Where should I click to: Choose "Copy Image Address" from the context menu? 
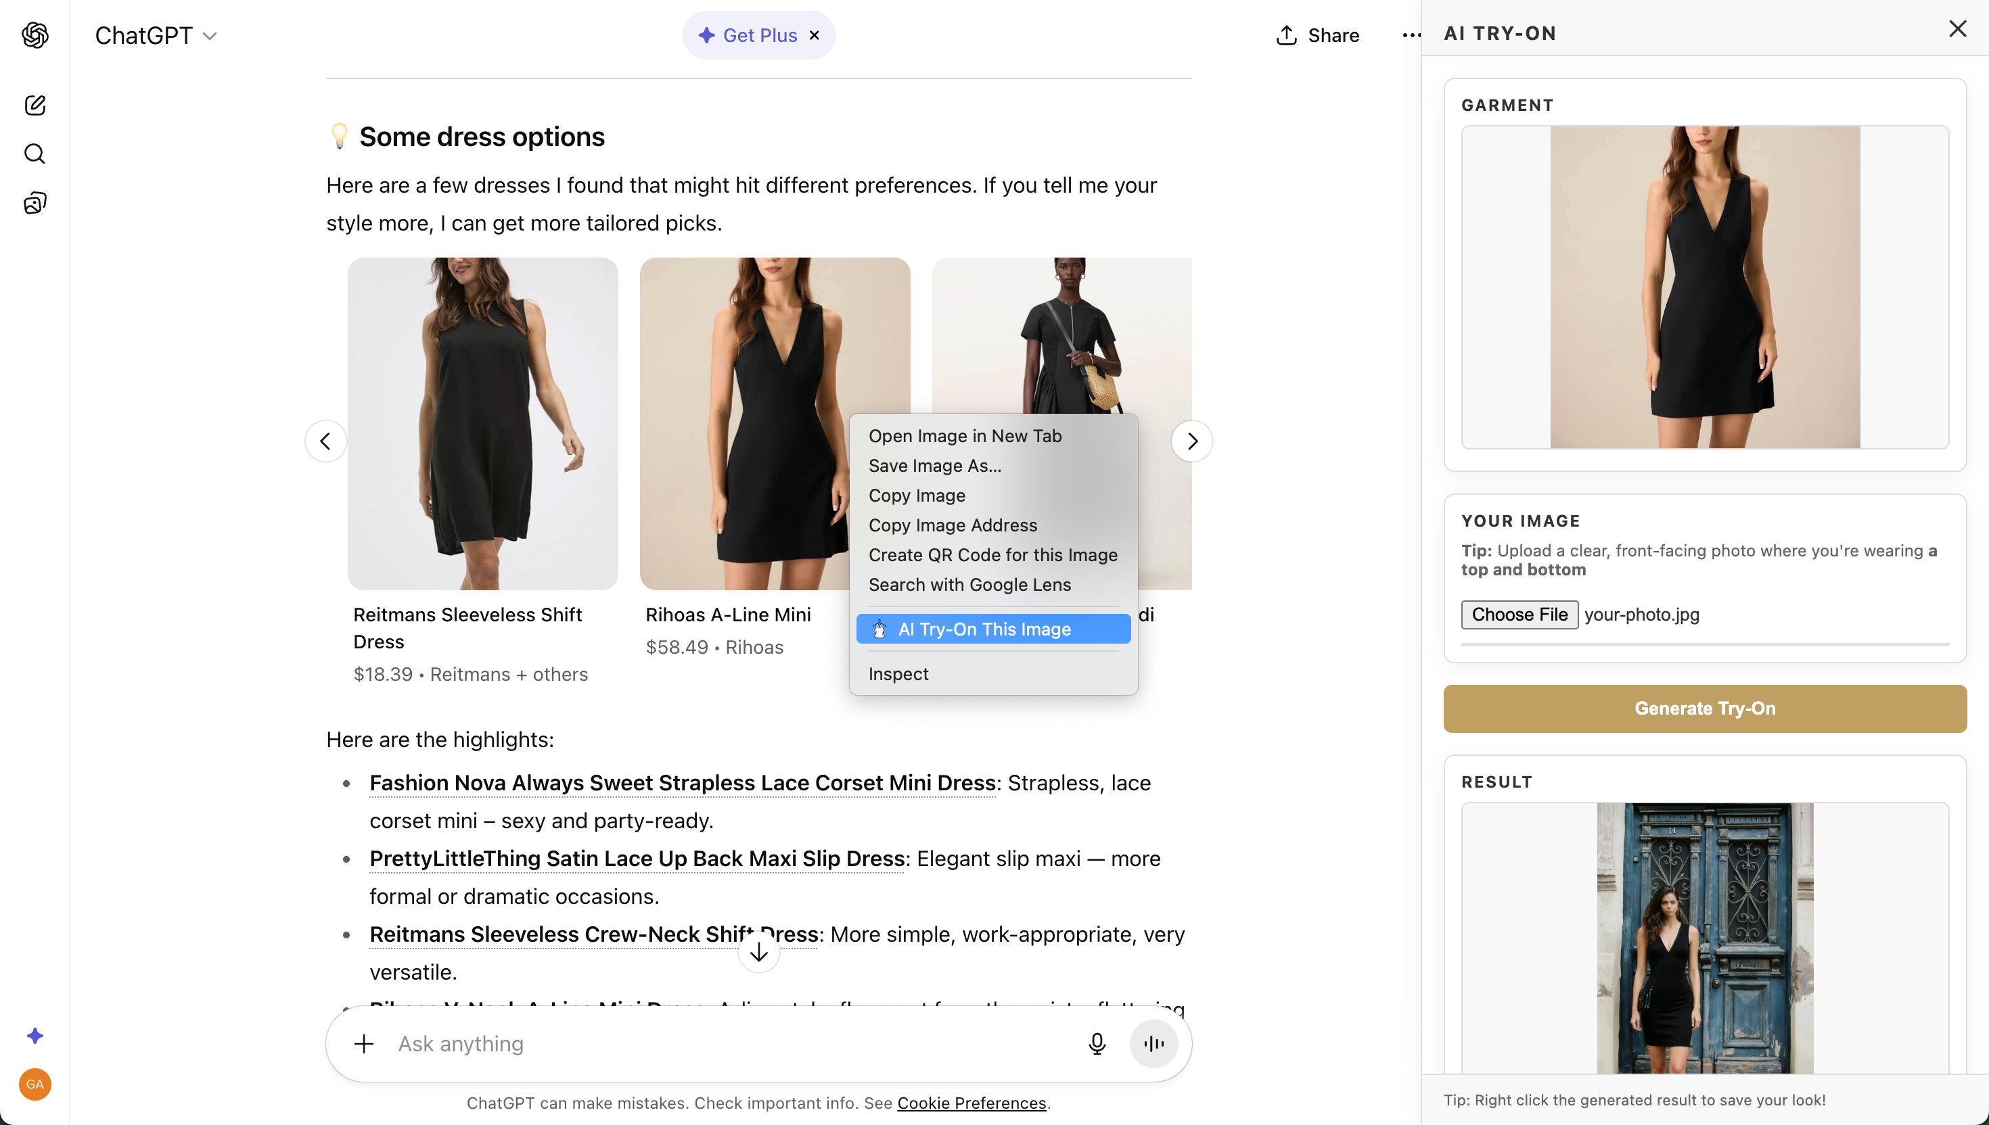click(x=953, y=525)
